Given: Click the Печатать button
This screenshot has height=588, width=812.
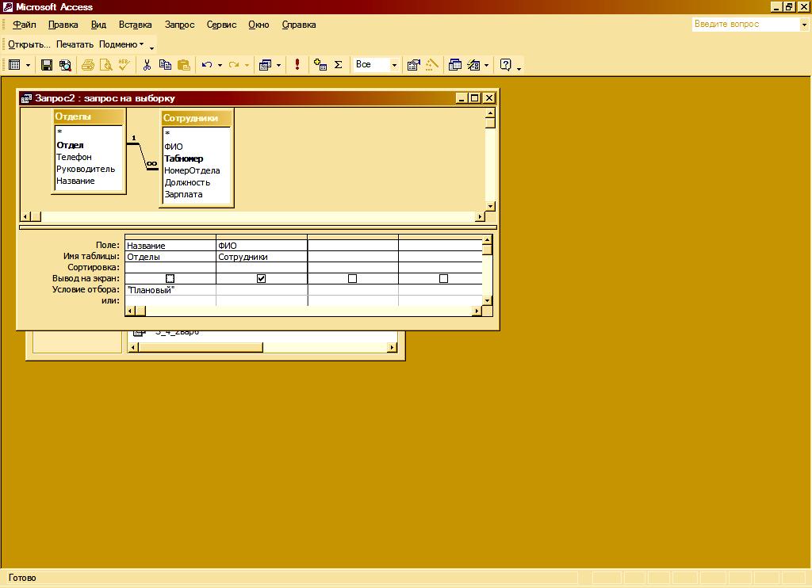Looking at the screenshot, I should pyautogui.click(x=75, y=44).
